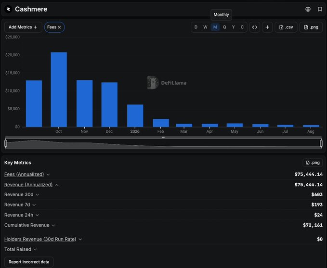The image size is (327, 268).
Task: Click the $75,444.14 Fees Annualized value
Action: (308, 174)
